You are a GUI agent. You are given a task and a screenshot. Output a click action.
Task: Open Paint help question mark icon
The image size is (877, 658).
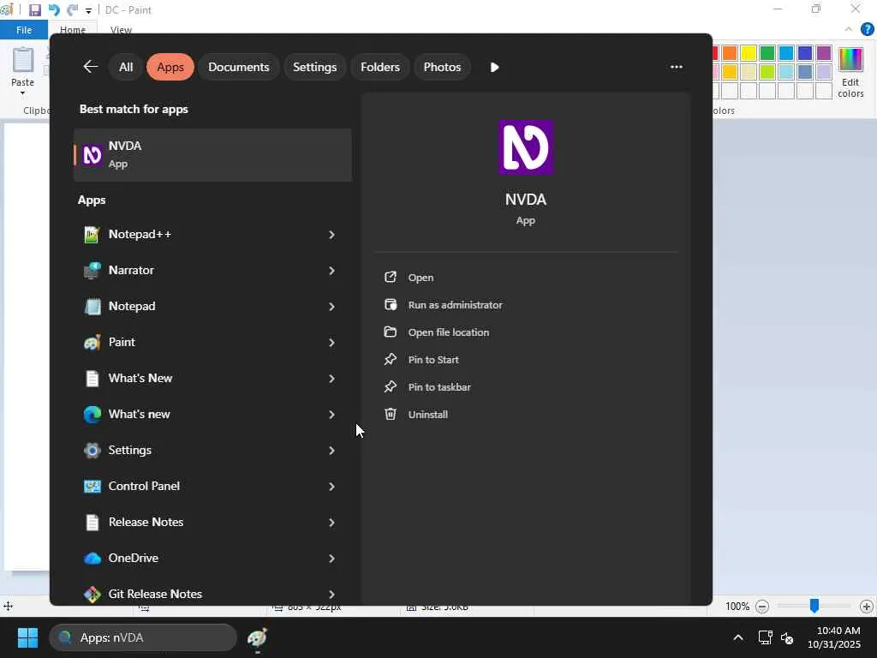867,29
